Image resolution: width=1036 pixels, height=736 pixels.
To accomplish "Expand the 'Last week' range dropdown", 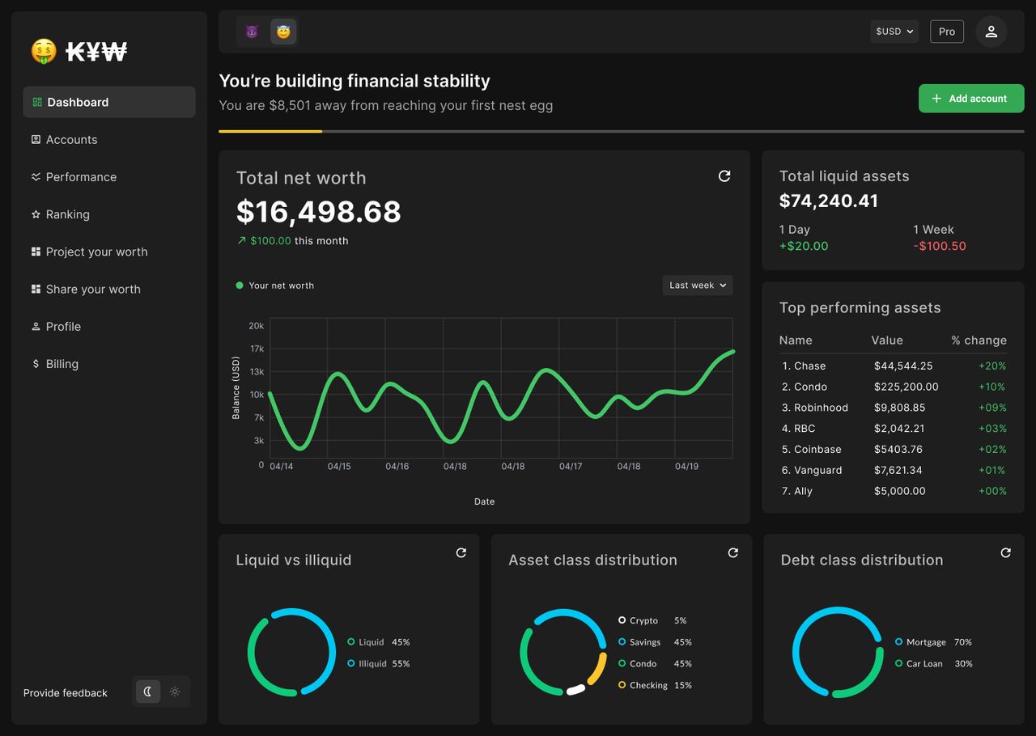I will pos(698,286).
